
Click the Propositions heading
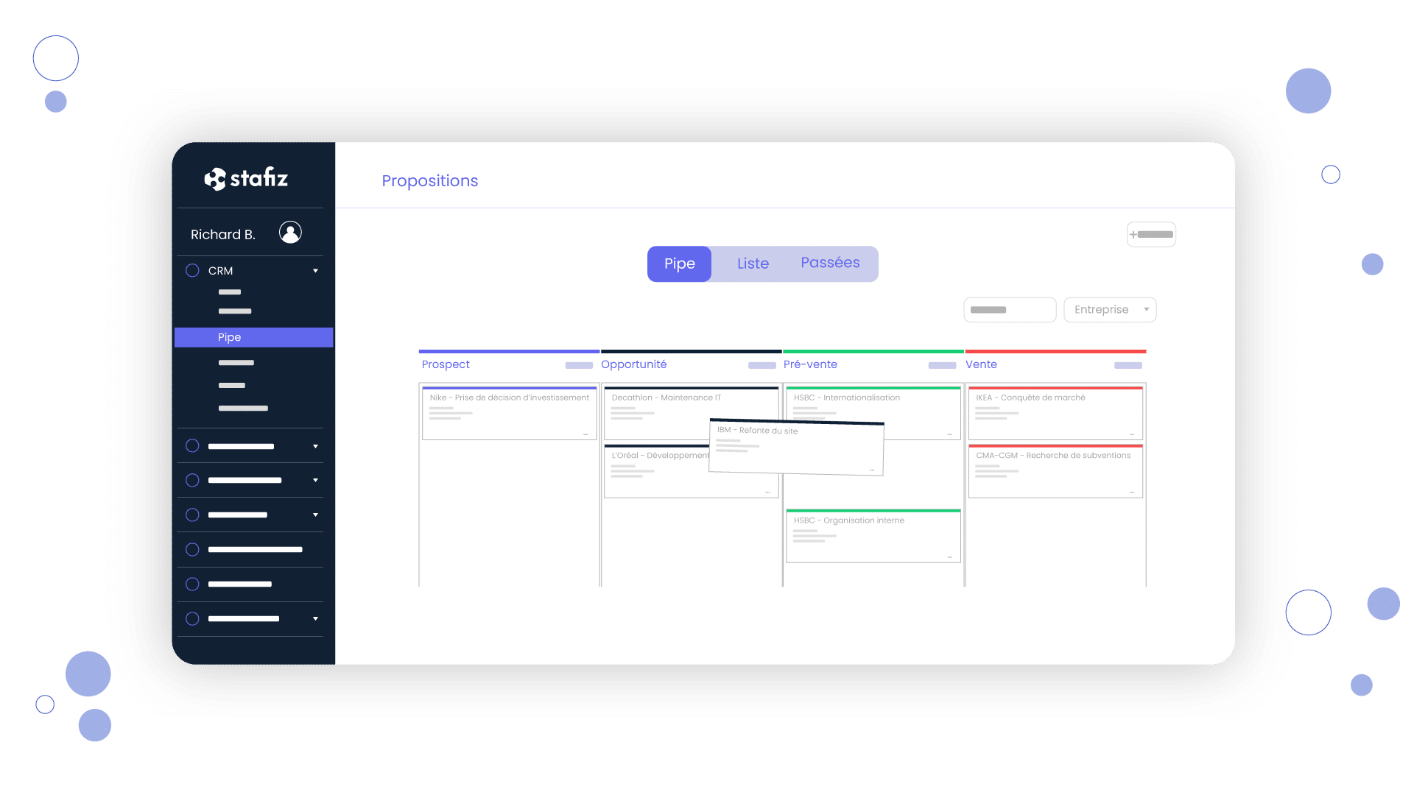430,180
